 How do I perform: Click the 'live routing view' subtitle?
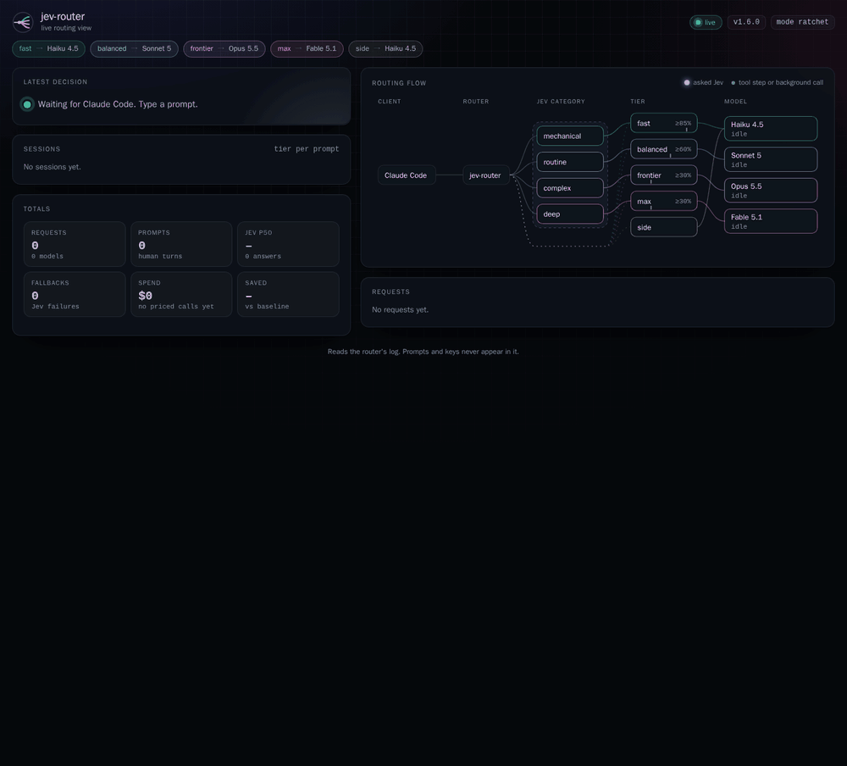[x=66, y=28]
